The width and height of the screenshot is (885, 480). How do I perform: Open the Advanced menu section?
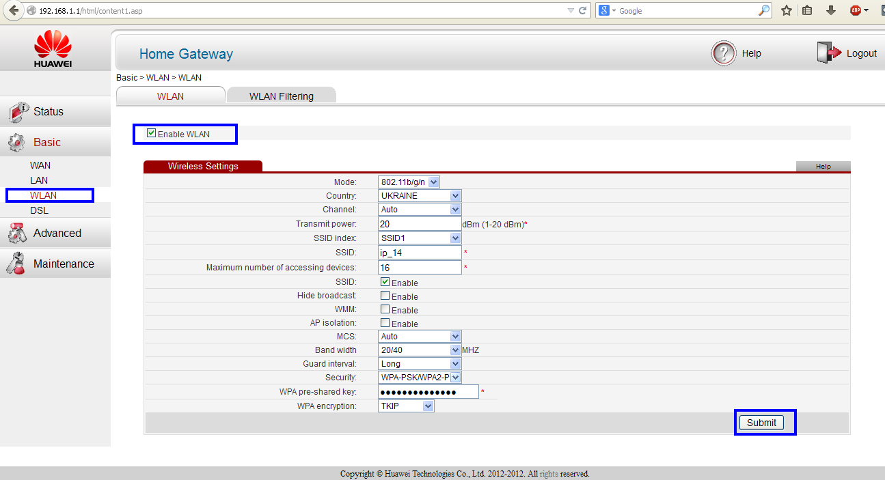55,233
